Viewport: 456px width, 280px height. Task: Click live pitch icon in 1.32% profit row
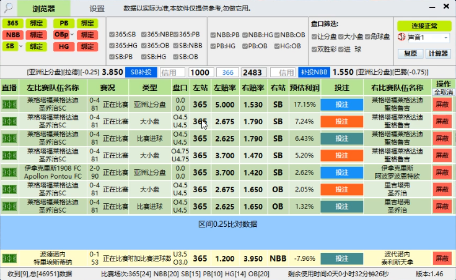click(x=9, y=206)
